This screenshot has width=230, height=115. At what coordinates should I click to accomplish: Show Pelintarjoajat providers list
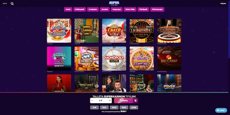pyautogui.click(x=157, y=9)
